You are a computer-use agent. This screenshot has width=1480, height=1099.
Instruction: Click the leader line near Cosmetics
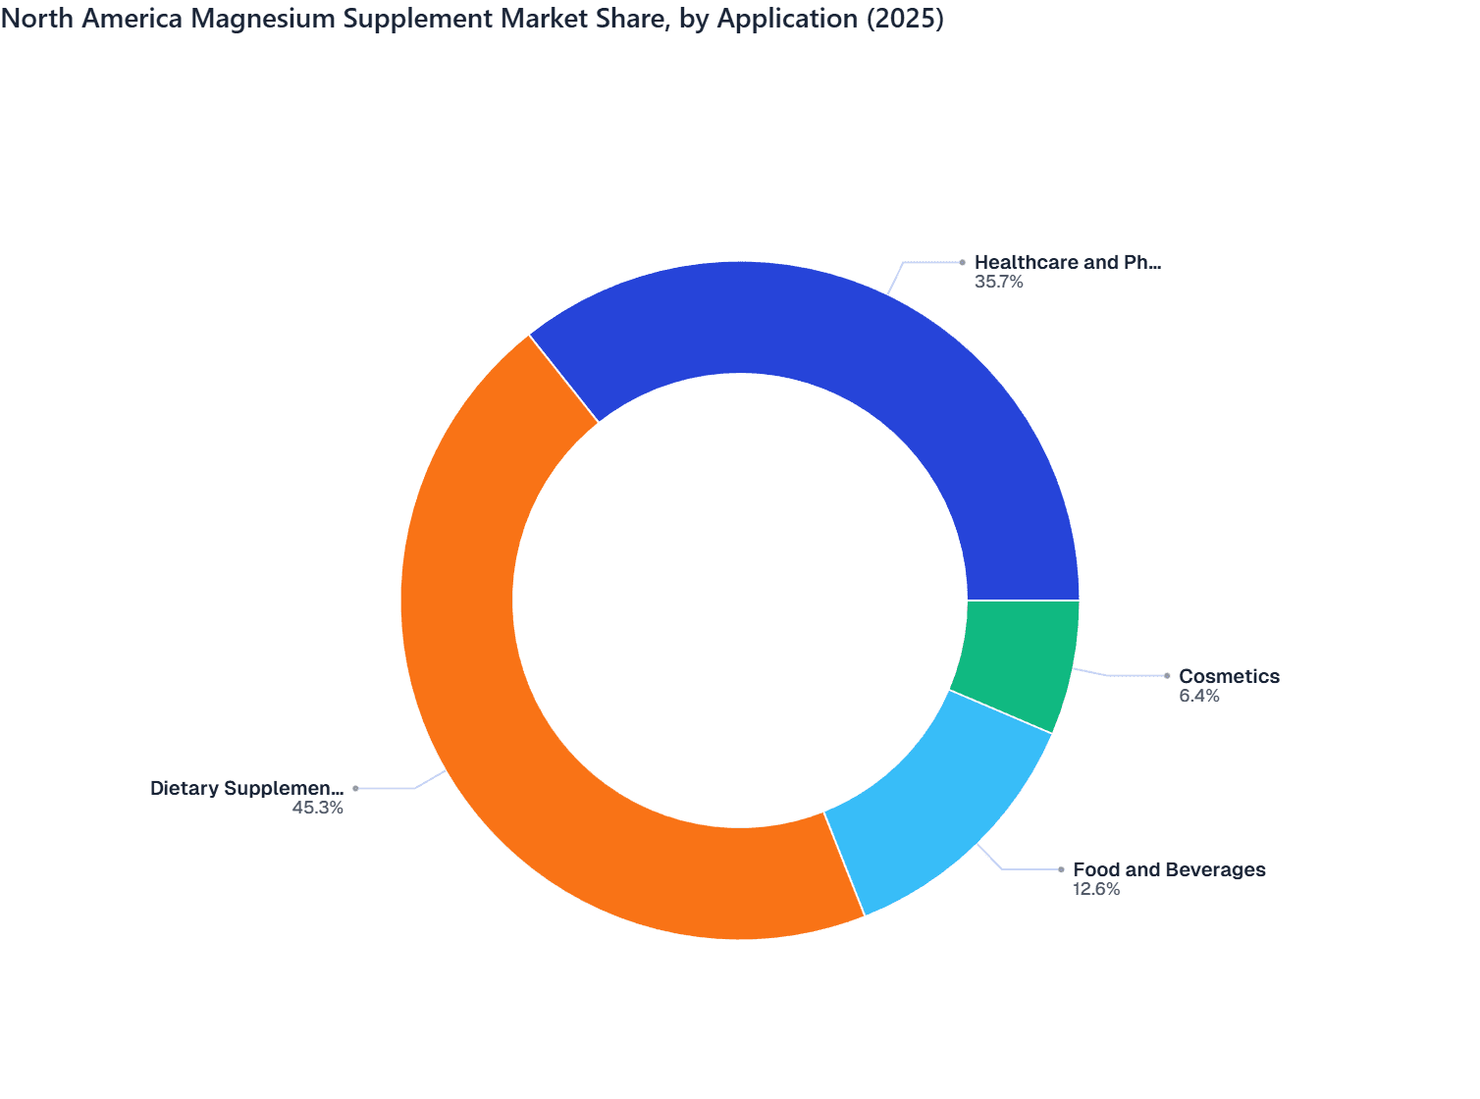[1119, 672]
